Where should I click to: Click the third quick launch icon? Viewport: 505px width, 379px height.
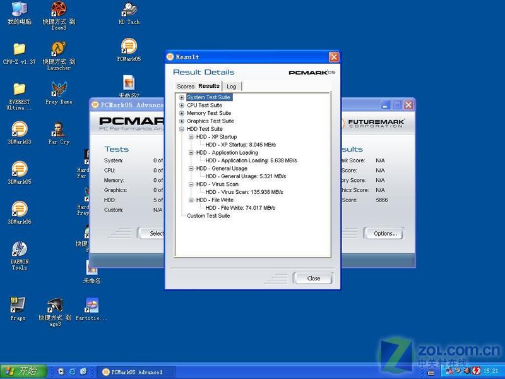(x=83, y=371)
